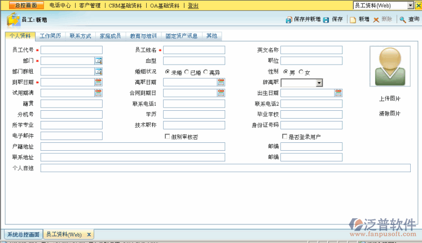Click the main console (总控画面) button

point(26,6)
